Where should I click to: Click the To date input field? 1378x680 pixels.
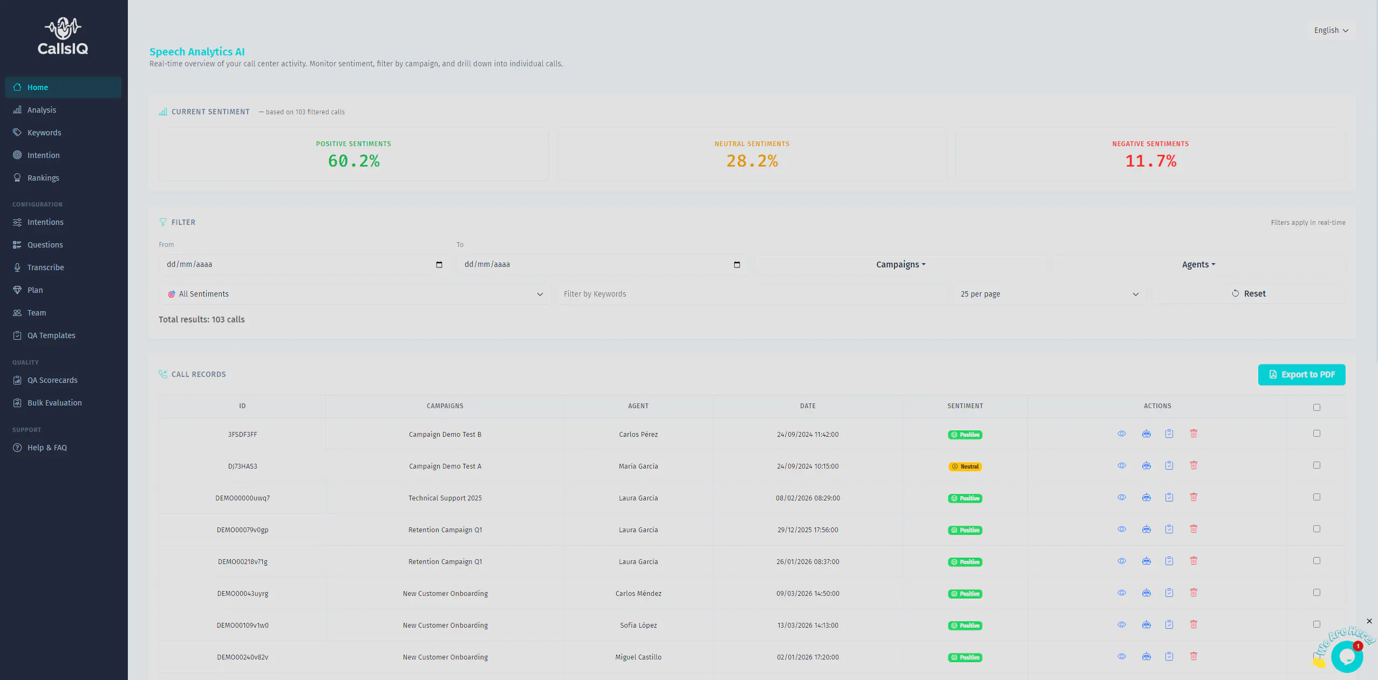point(602,265)
